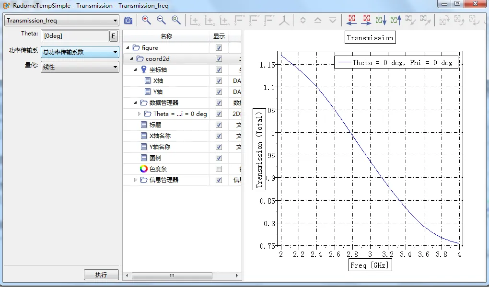
Task: Click the zoom in magnifier
Action: (146, 20)
